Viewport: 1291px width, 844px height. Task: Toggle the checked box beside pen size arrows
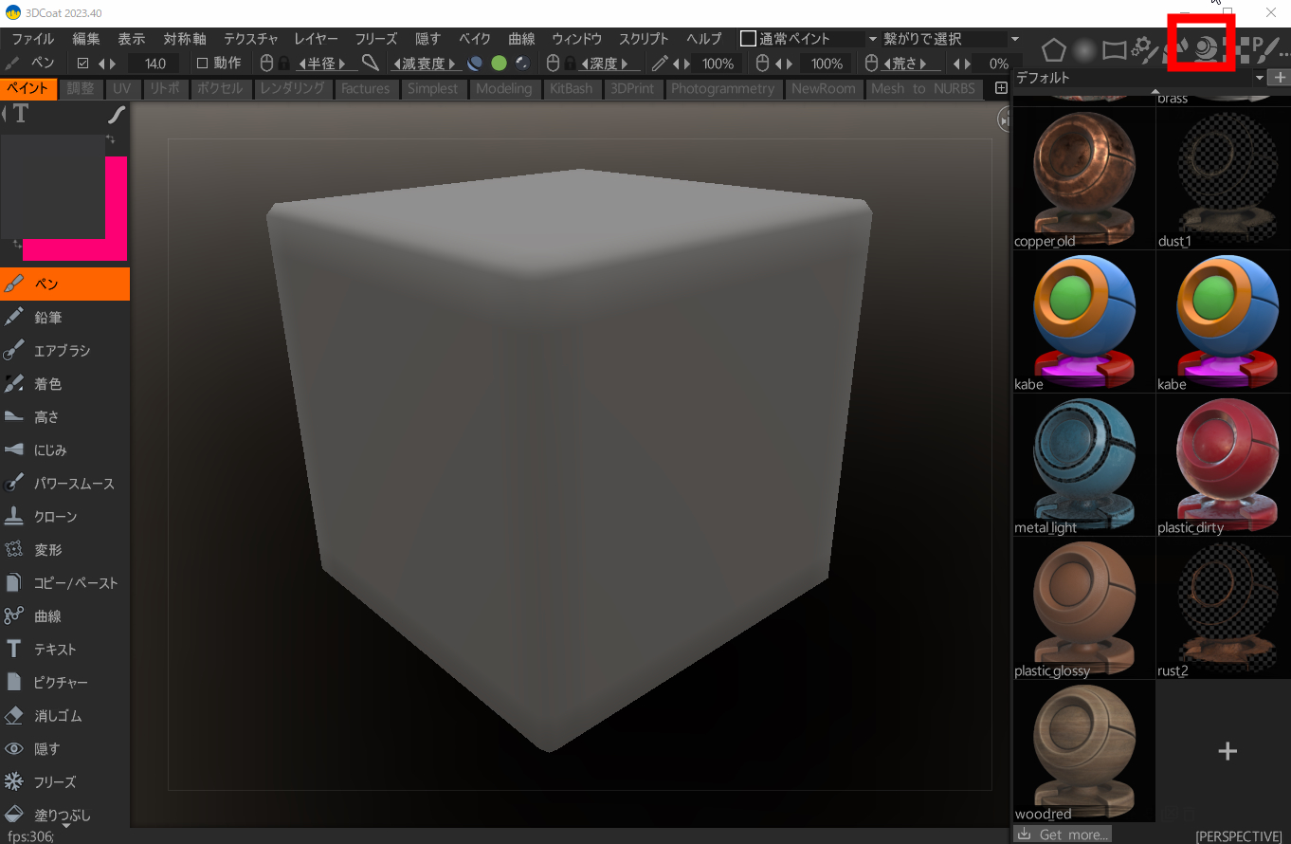(82, 64)
